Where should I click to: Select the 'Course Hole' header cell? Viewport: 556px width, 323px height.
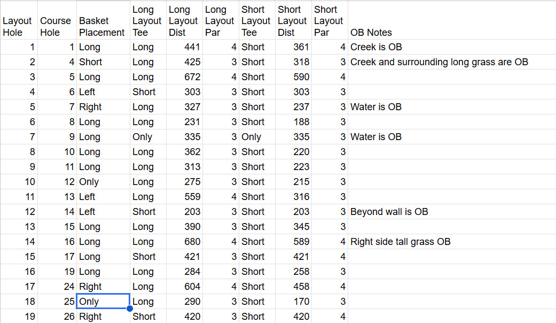point(57,20)
